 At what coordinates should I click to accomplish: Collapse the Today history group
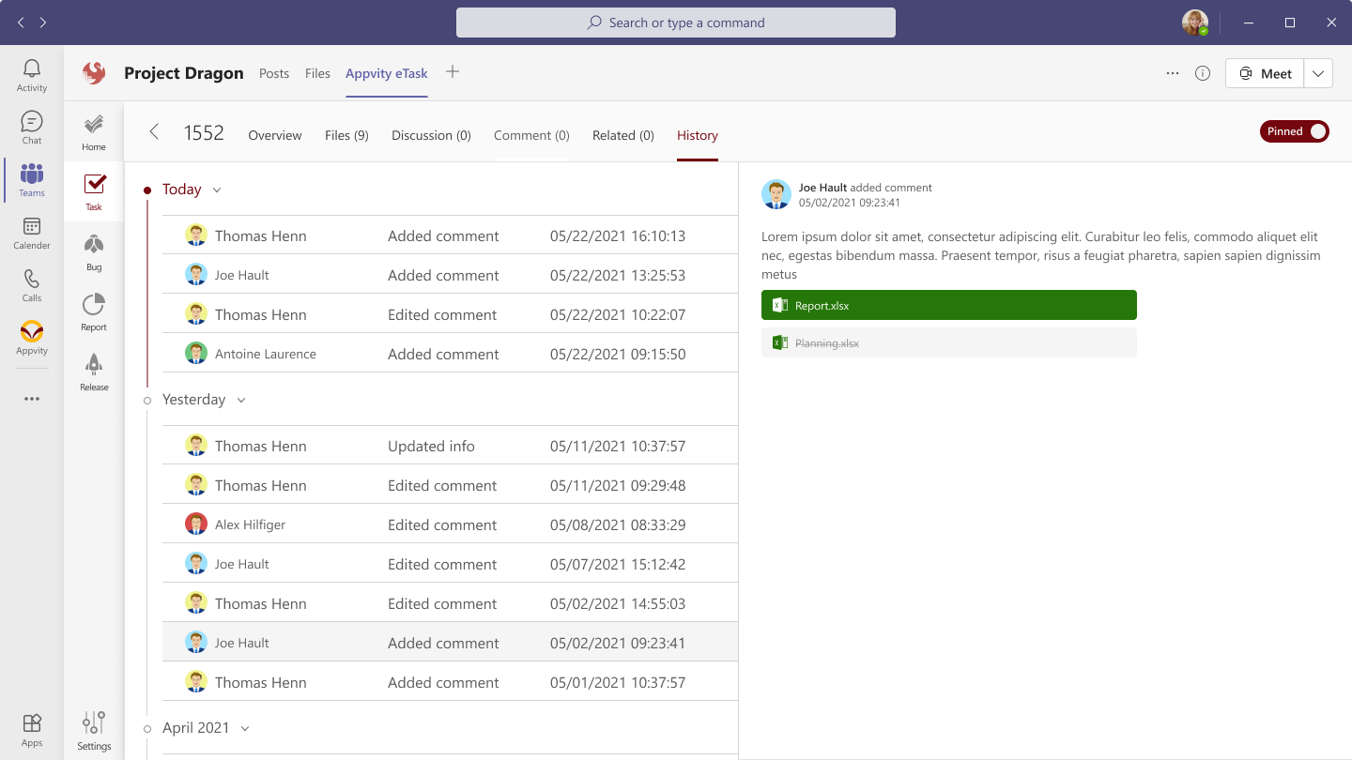[x=217, y=190]
